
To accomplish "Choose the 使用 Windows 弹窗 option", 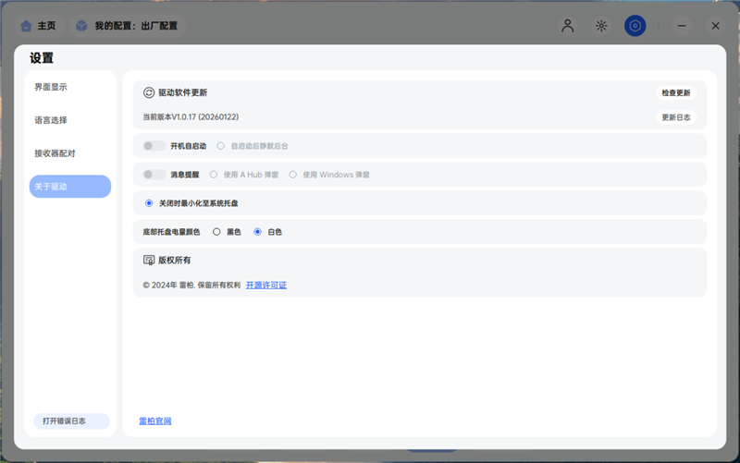I will 293,175.
